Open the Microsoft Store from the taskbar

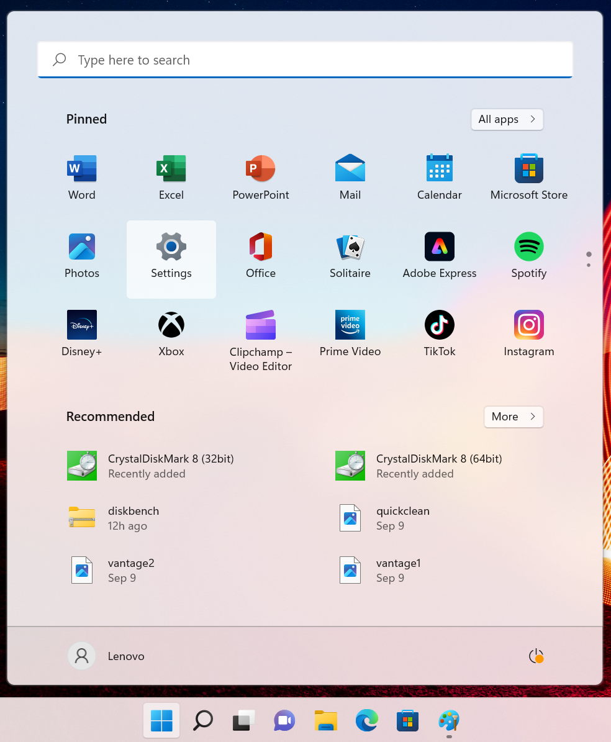pyautogui.click(x=407, y=720)
